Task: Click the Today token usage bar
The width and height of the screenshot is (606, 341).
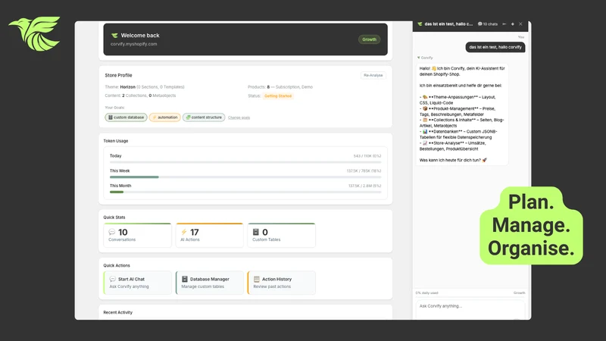Action: [245, 162]
